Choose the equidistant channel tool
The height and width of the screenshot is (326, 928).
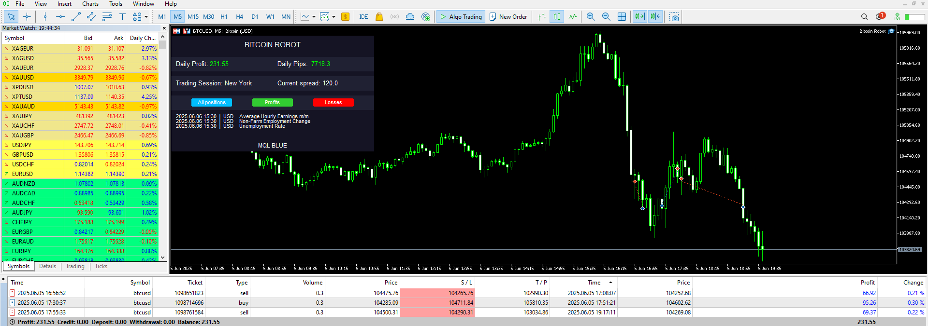(91, 17)
